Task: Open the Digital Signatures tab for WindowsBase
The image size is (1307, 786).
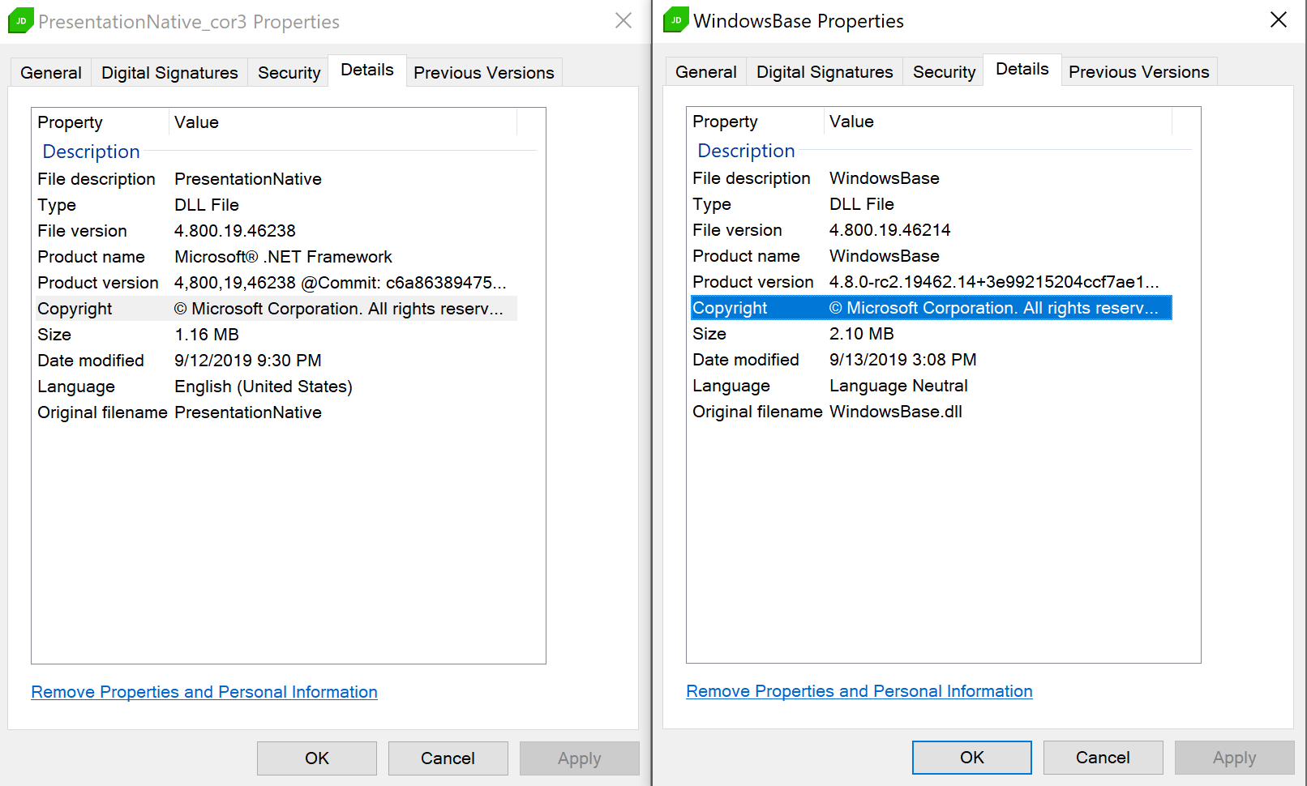Action: coord(824,71)
